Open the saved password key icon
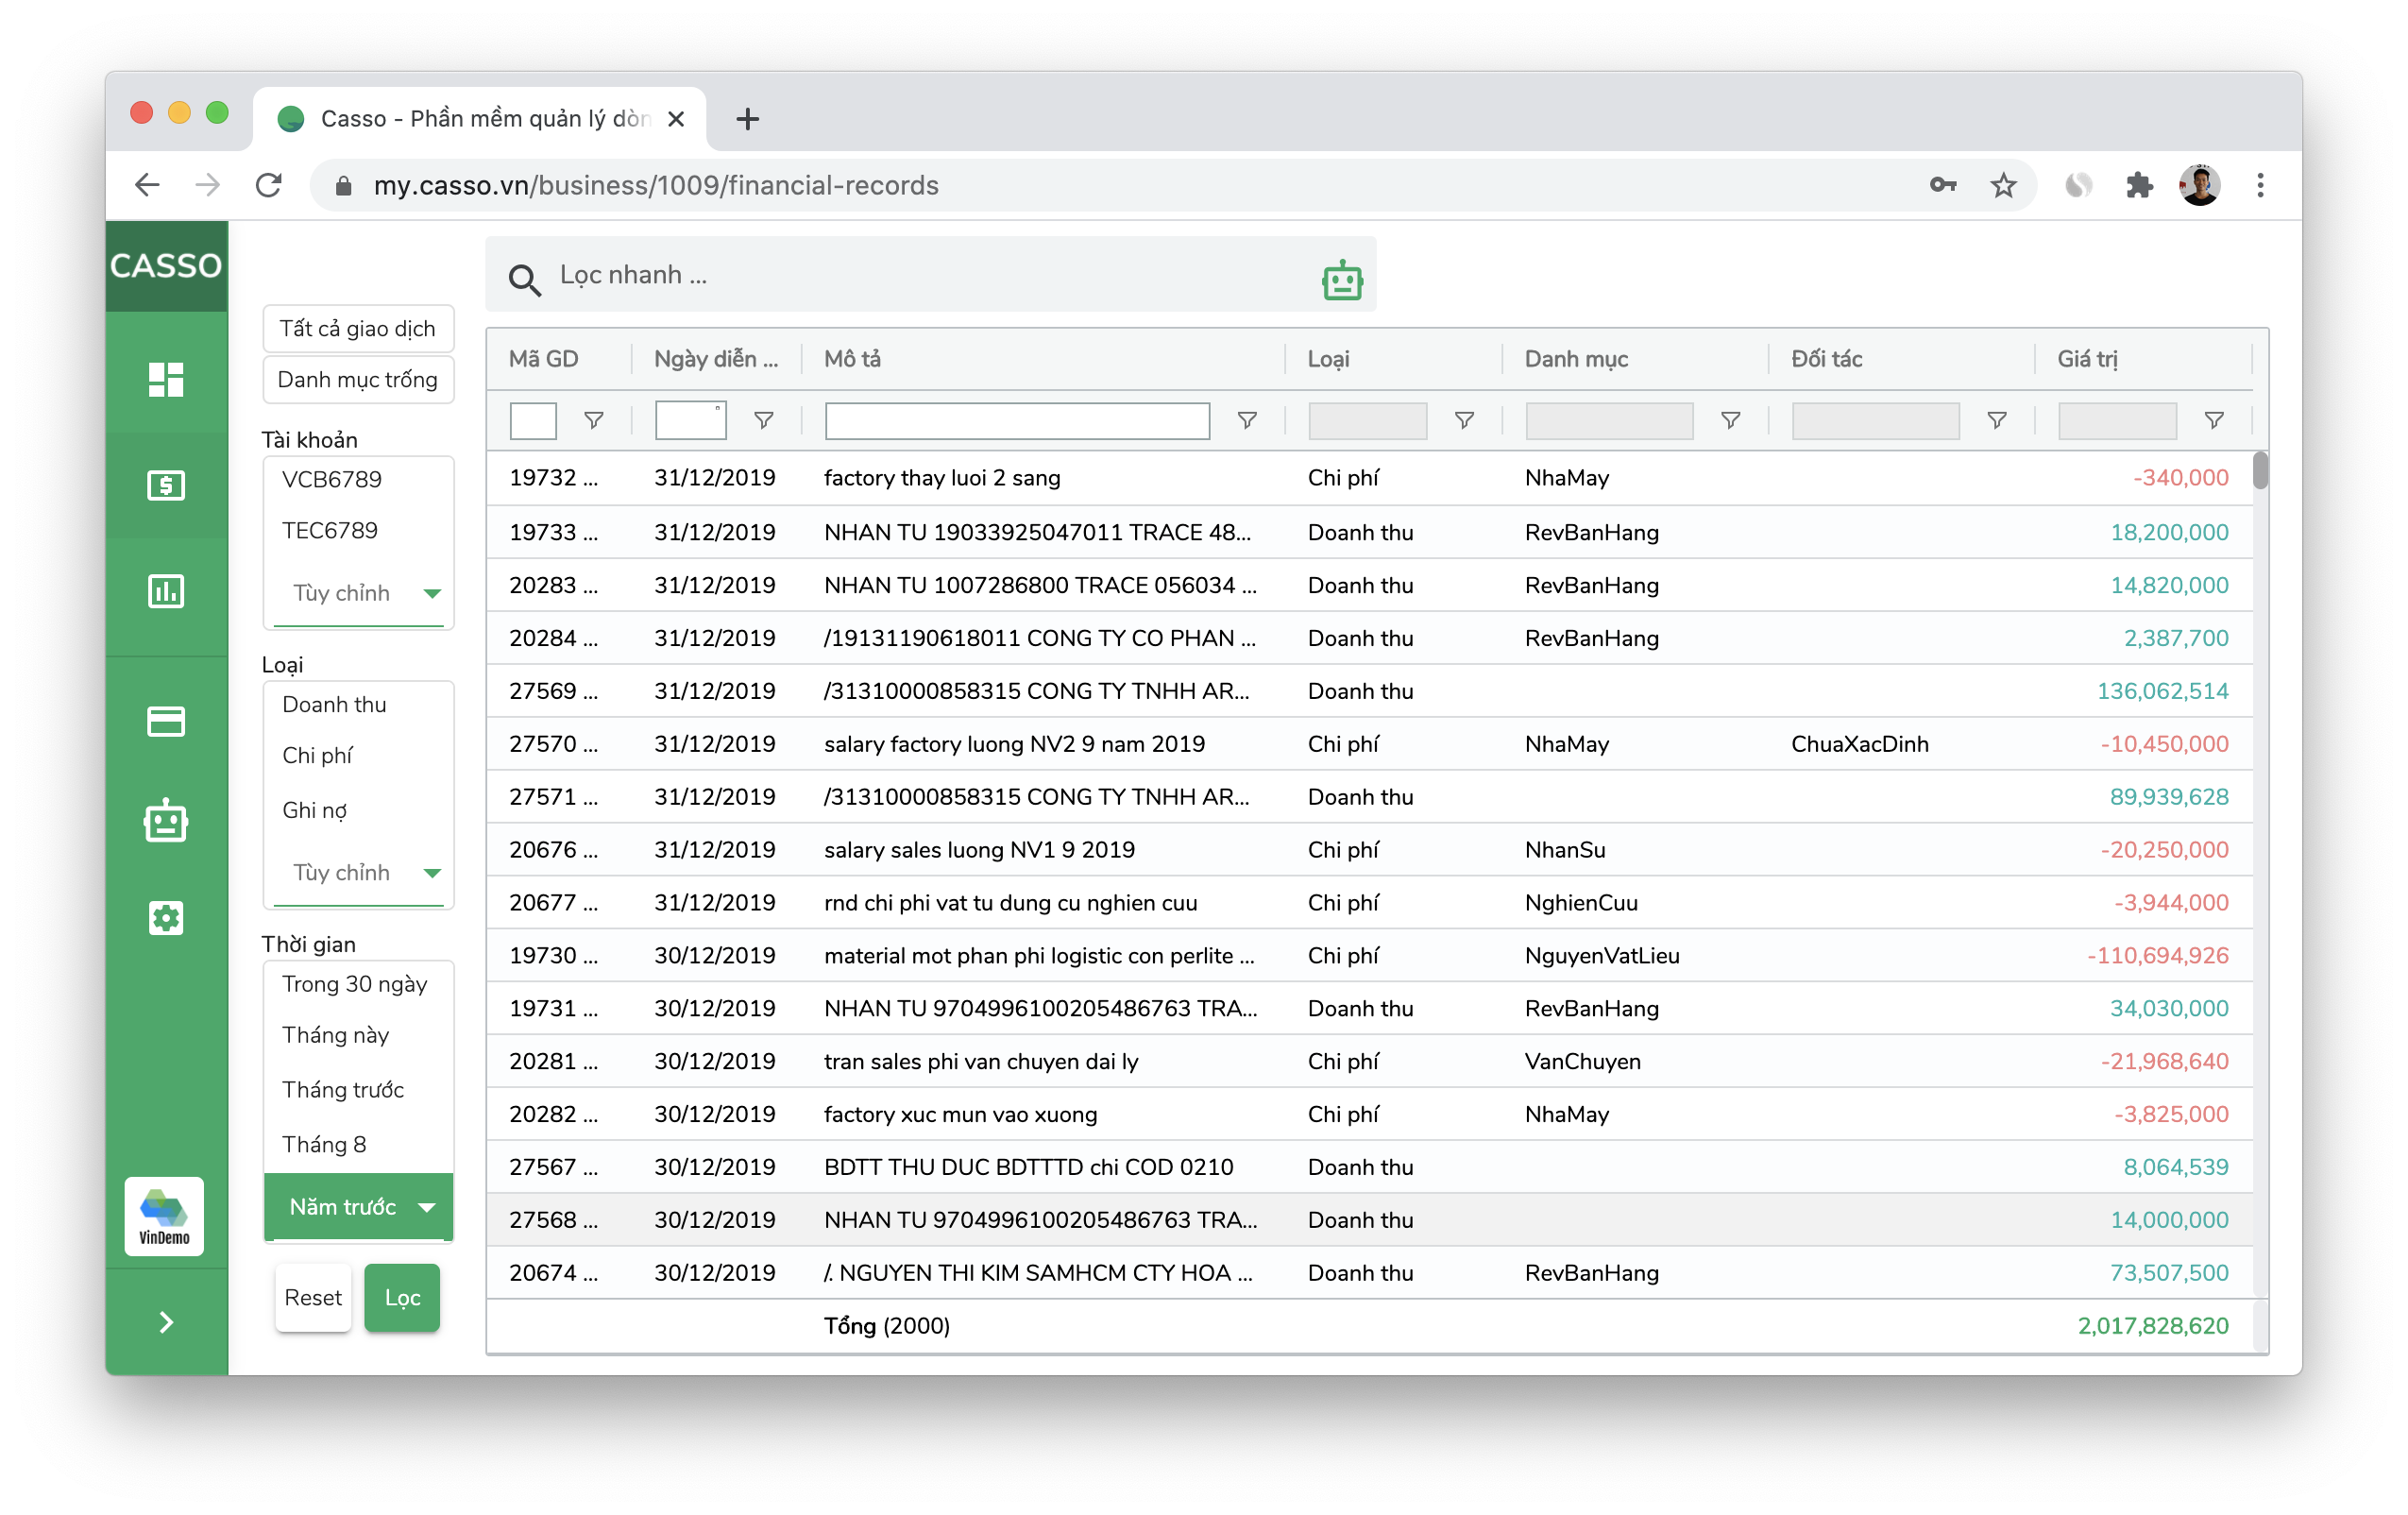 [1942, 185]
